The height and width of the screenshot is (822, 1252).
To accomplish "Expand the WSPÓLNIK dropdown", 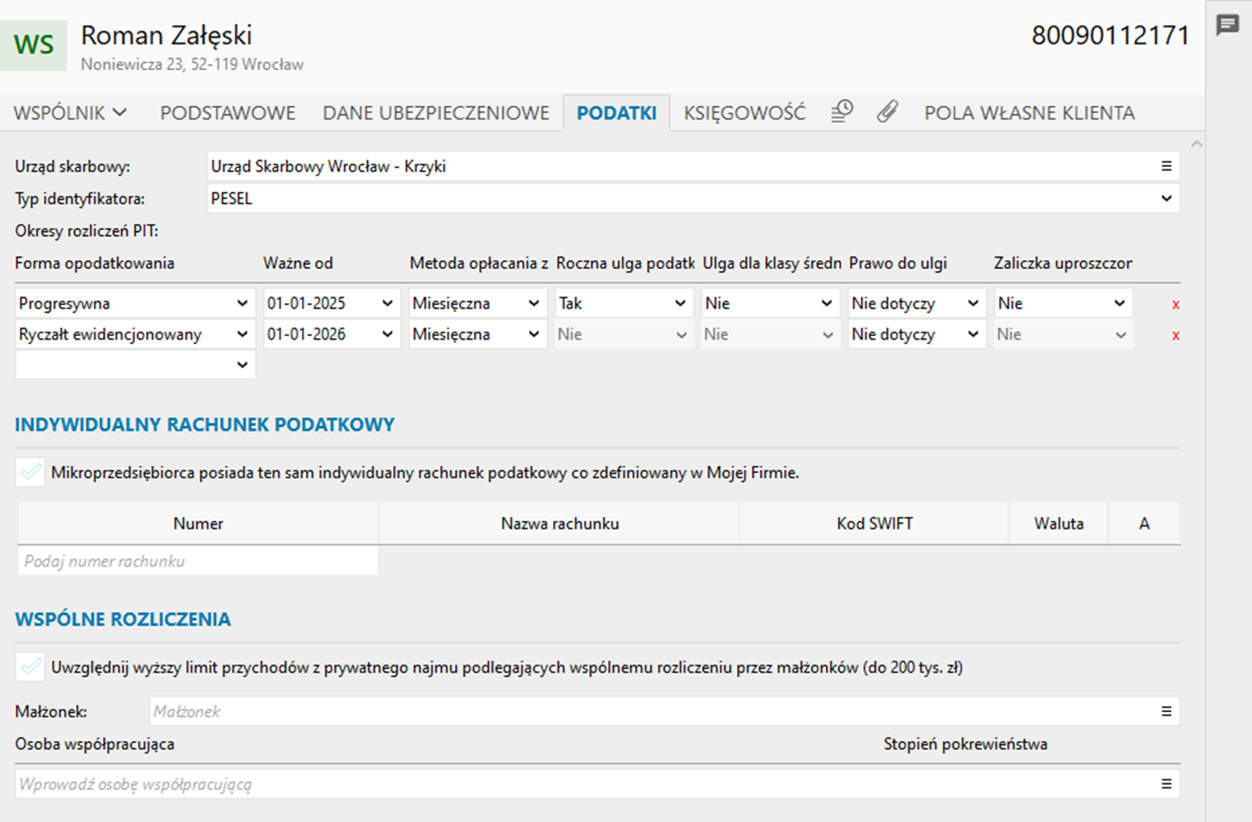I will (x=71, y=113).
